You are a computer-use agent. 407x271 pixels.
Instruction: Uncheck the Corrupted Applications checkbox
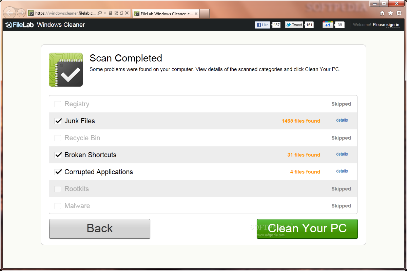tap(58, 172)
